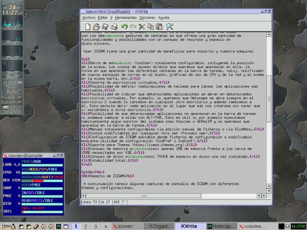
Task: Create a new document in KWrite
Action: (88, 27)
